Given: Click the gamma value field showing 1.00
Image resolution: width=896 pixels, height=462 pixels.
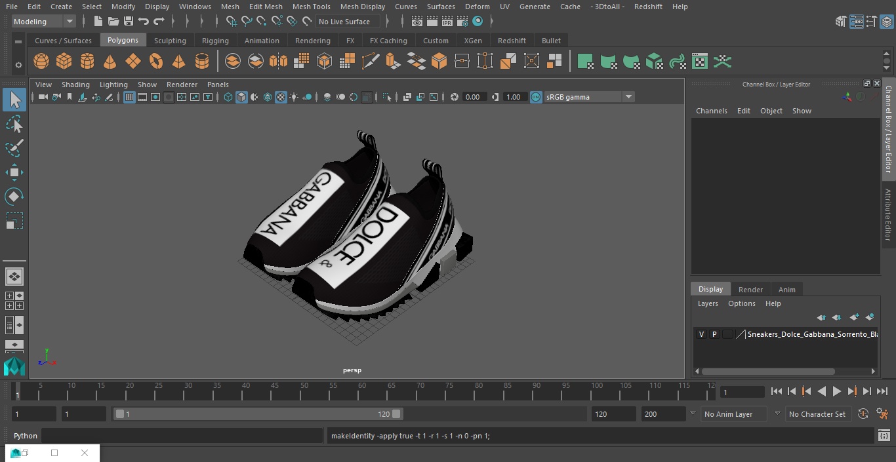Looking at the screenshot, I should pyautogui.click(x=515, y=97).
